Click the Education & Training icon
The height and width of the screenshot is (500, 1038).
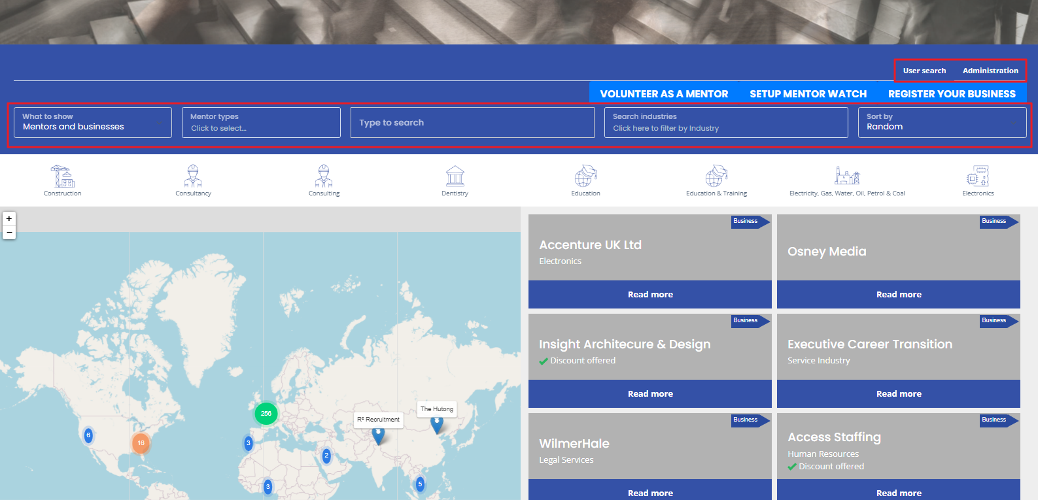716,176
